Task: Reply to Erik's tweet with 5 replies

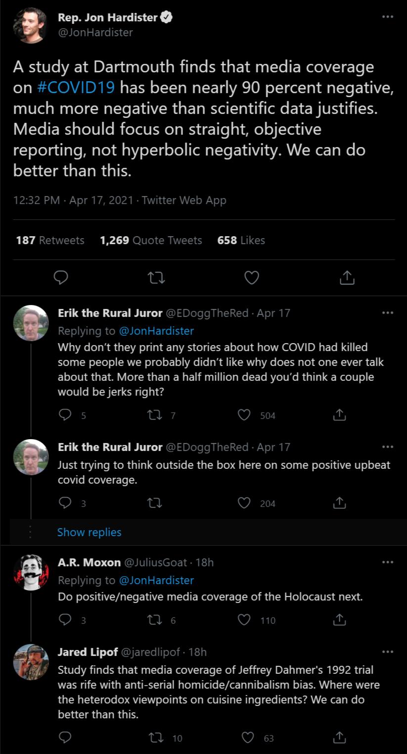Action: tap(65, 415)
